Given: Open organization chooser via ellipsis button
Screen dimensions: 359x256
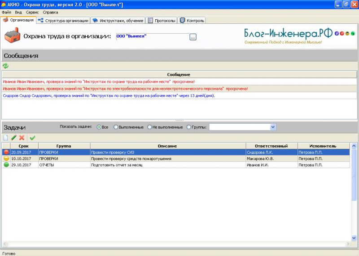Looking at the screenshot, I should pos(193,37).
